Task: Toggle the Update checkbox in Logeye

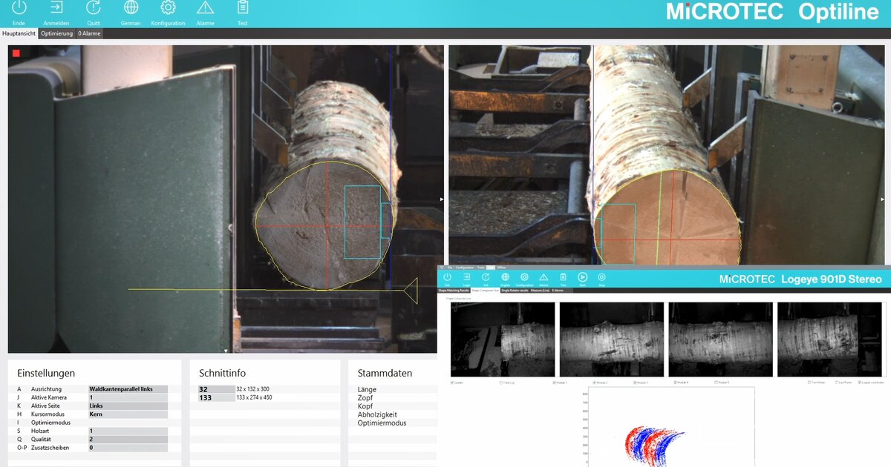Action: pyautogui.click(x=453, y=382)
